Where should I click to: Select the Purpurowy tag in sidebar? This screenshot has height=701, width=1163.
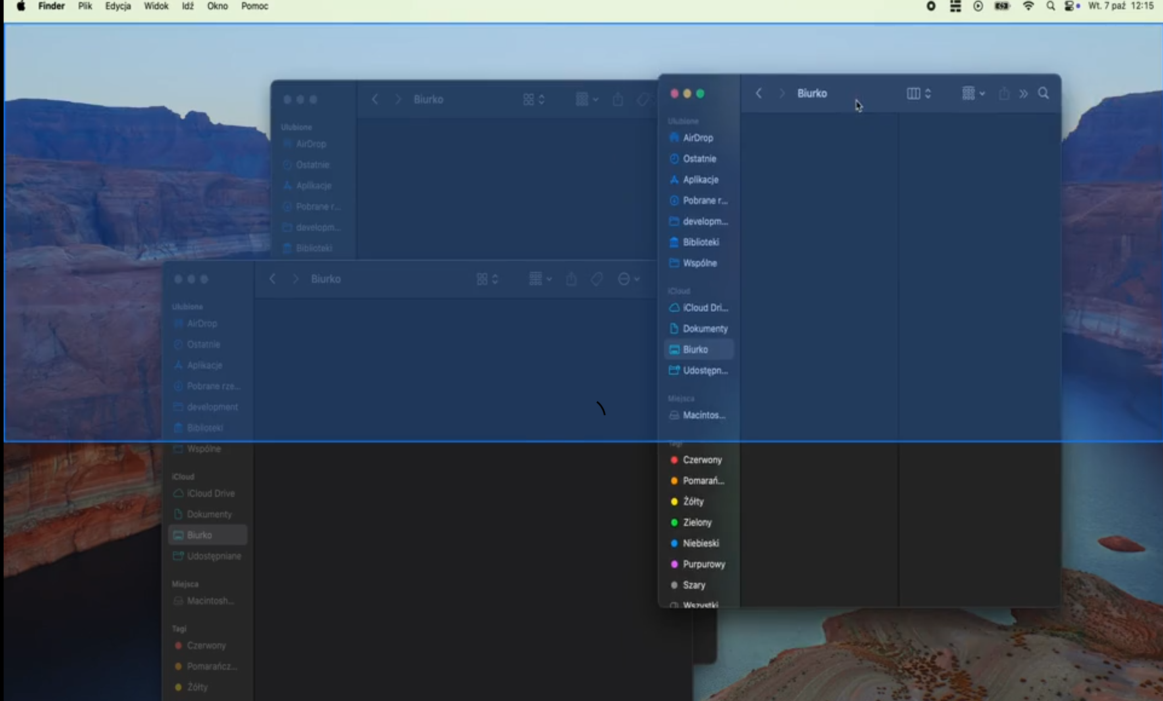[703, 564]
